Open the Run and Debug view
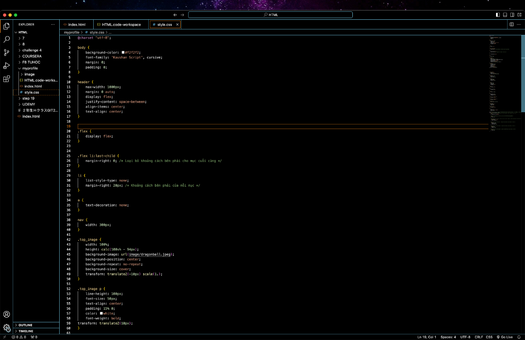 pos(6,66)
